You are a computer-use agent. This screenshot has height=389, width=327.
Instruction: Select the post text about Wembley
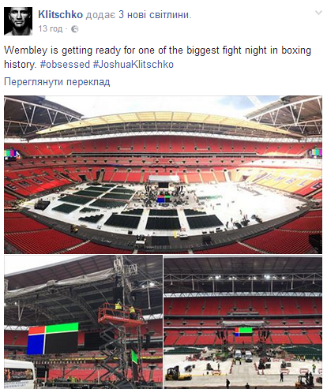click(157, 57)
